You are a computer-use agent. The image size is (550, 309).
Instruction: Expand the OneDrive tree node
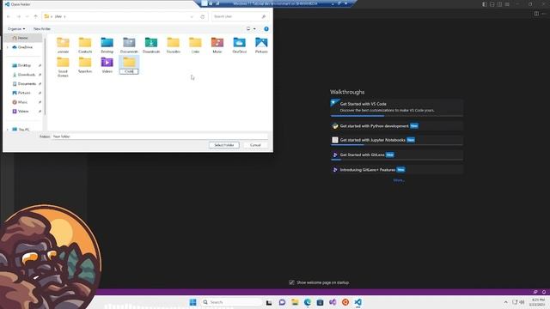(x=8, y=47)
